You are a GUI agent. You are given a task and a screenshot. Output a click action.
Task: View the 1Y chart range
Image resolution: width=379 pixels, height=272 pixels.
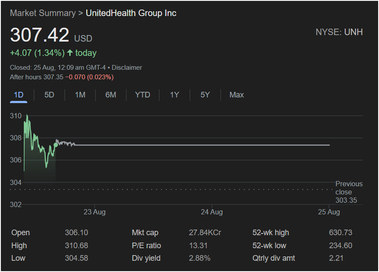[x=174, y=95]
